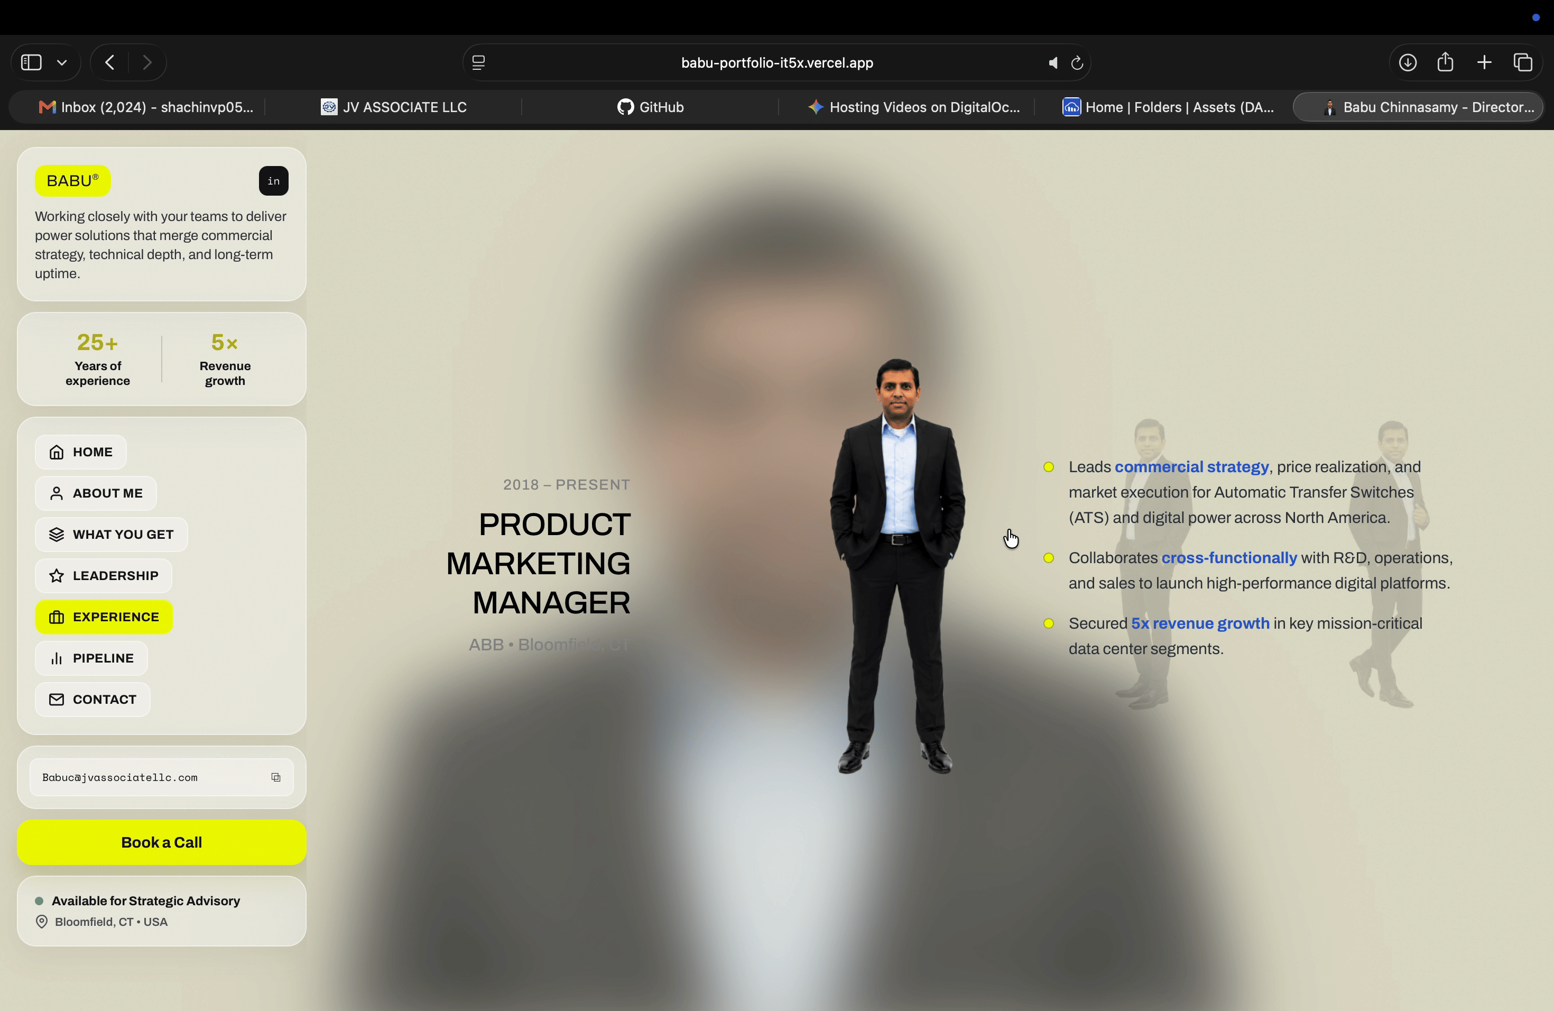Show the tab overview icon

tap(1523, 63)
